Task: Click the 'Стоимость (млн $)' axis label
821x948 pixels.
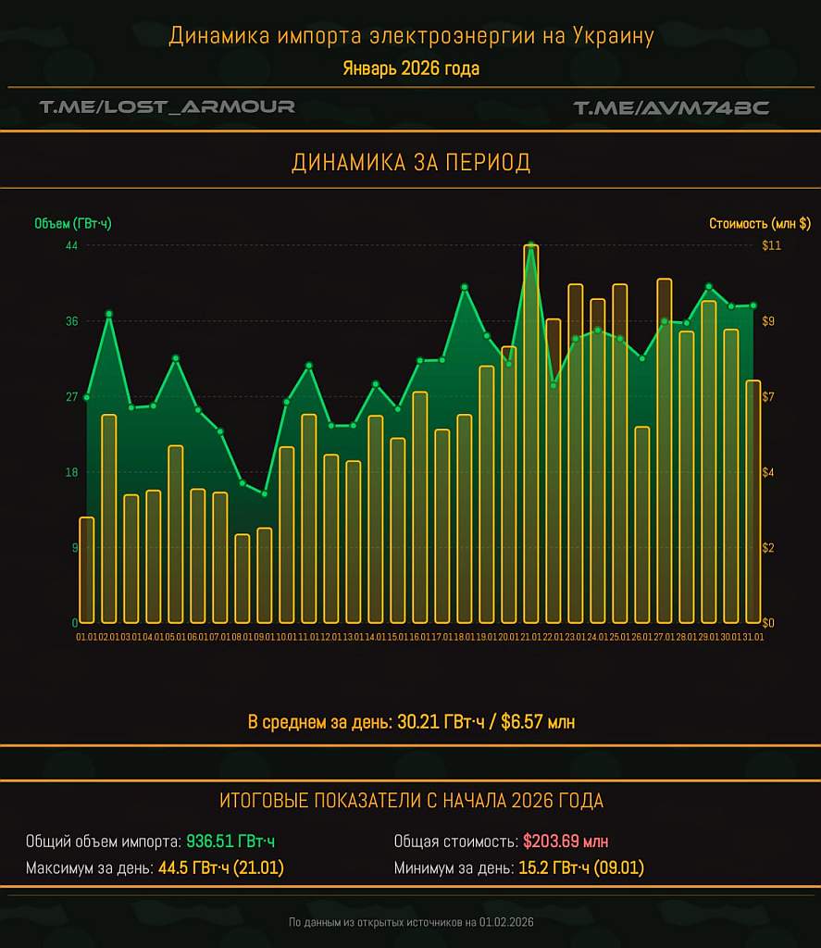Action: click(759, 223)
